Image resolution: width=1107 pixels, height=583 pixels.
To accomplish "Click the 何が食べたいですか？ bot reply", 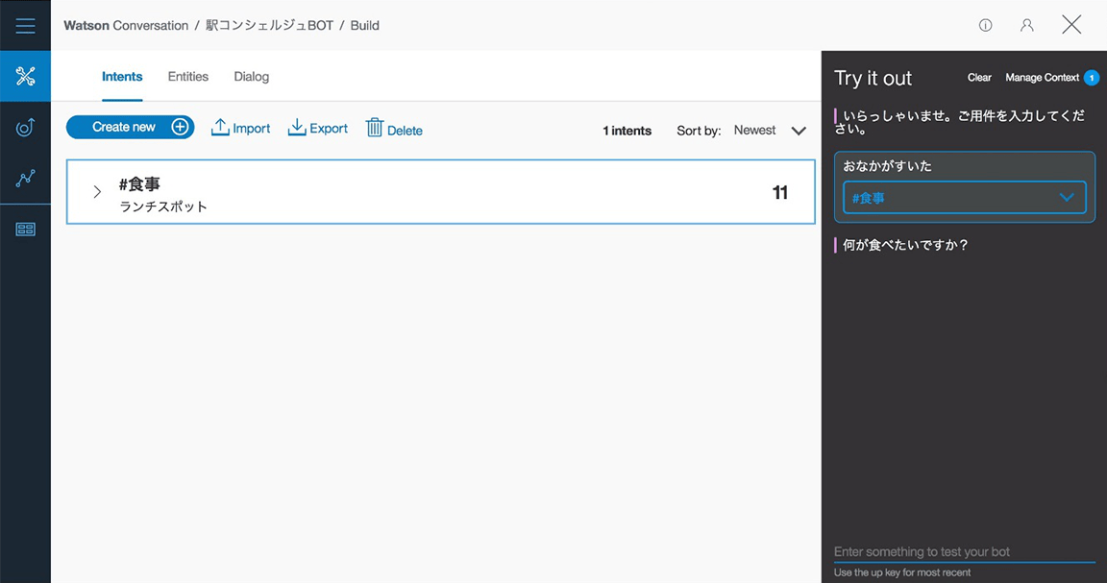I will [x=906, y=245].
